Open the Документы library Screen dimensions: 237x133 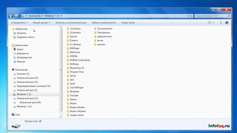click(x=23, y=53)
